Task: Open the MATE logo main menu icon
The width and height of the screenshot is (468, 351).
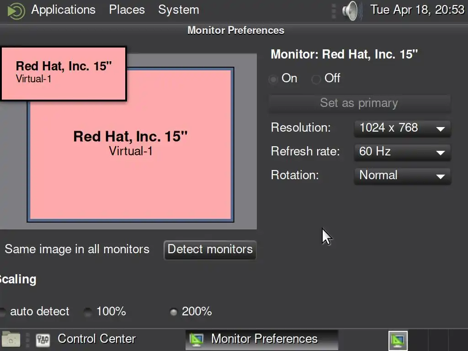Action: [16, 11]
